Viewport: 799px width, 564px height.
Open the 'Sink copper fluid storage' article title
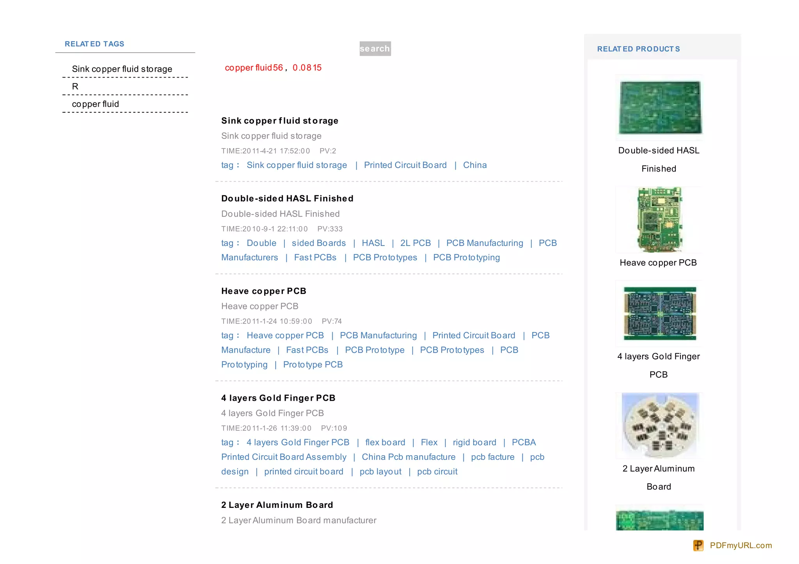(280, 121)
